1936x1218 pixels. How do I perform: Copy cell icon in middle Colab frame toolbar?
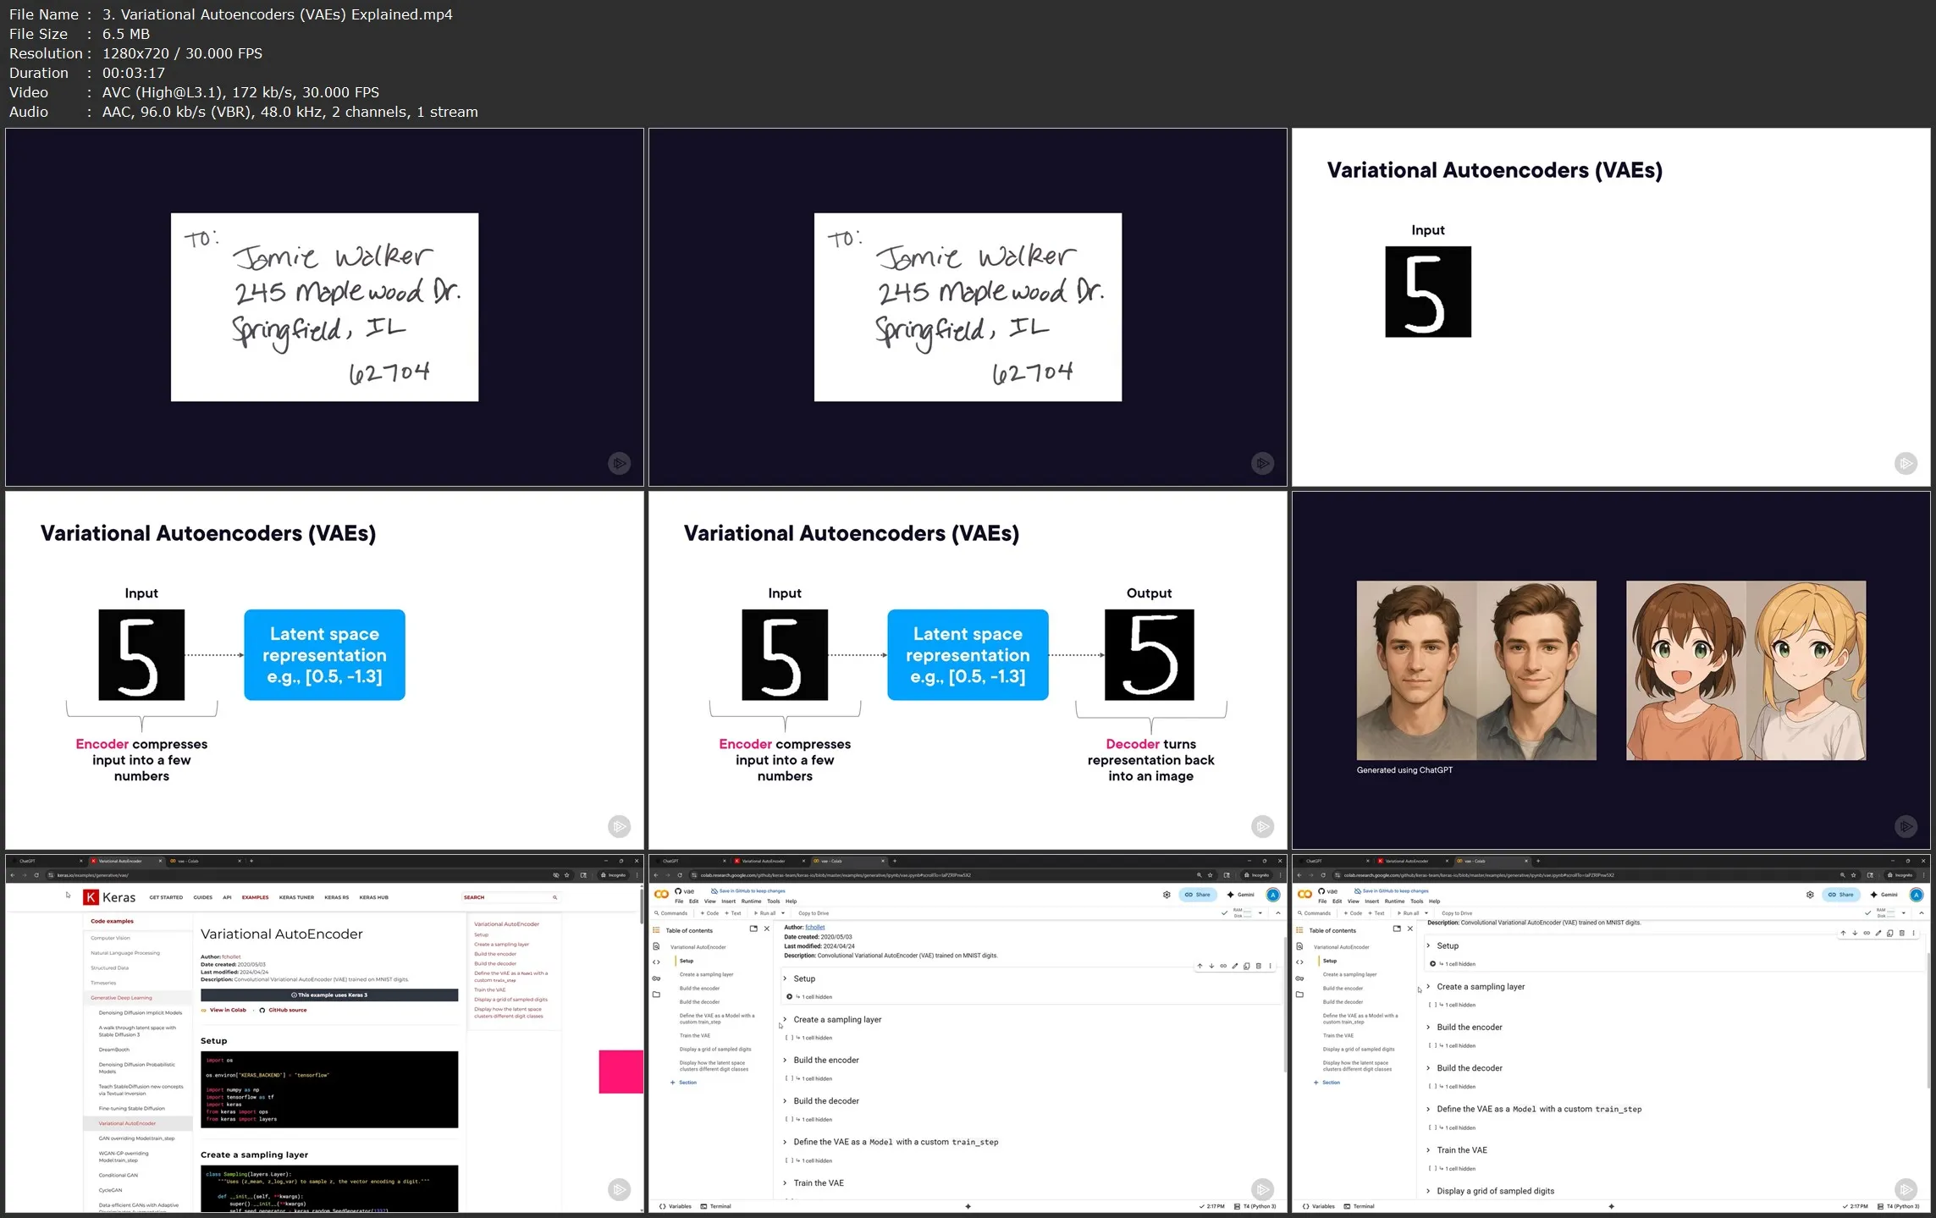[1246, 966]
